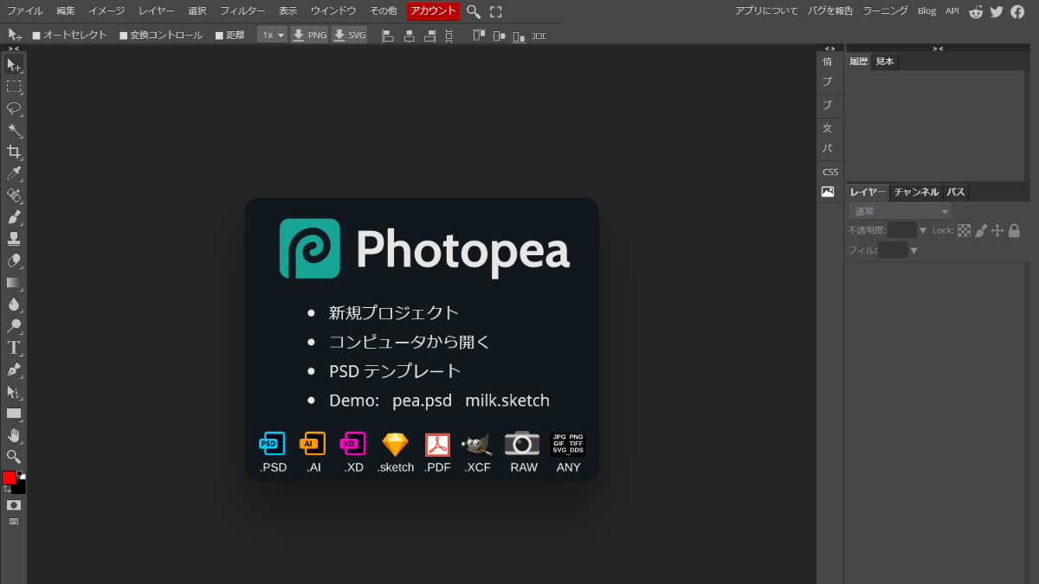Open the milk.sketch demo link
1039x584 pixels.
click(507, 401)
